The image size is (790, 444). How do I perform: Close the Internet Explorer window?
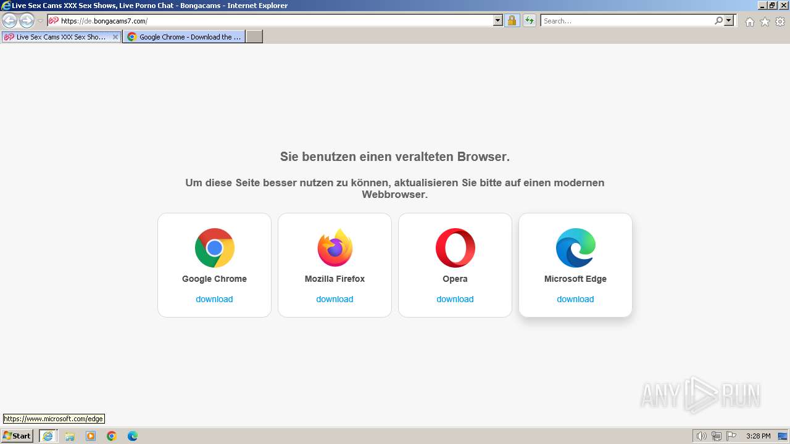click(783, 6)
